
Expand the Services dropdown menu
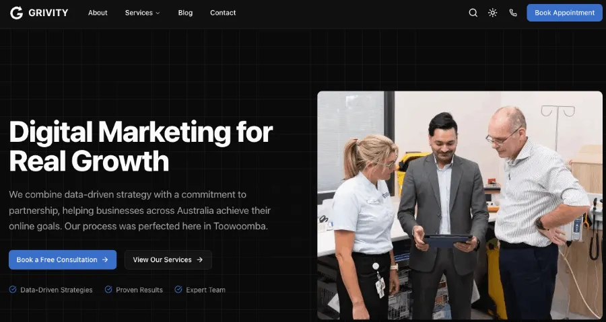pyautogui.click(x=142, y=13)
